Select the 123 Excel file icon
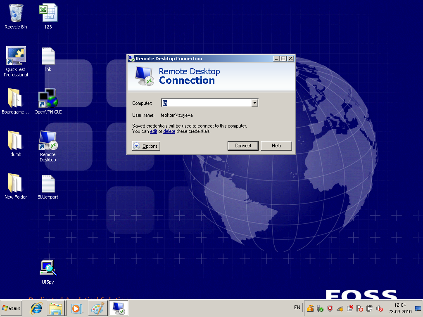This screenshot has width=423, height=317. pos(48,16)
